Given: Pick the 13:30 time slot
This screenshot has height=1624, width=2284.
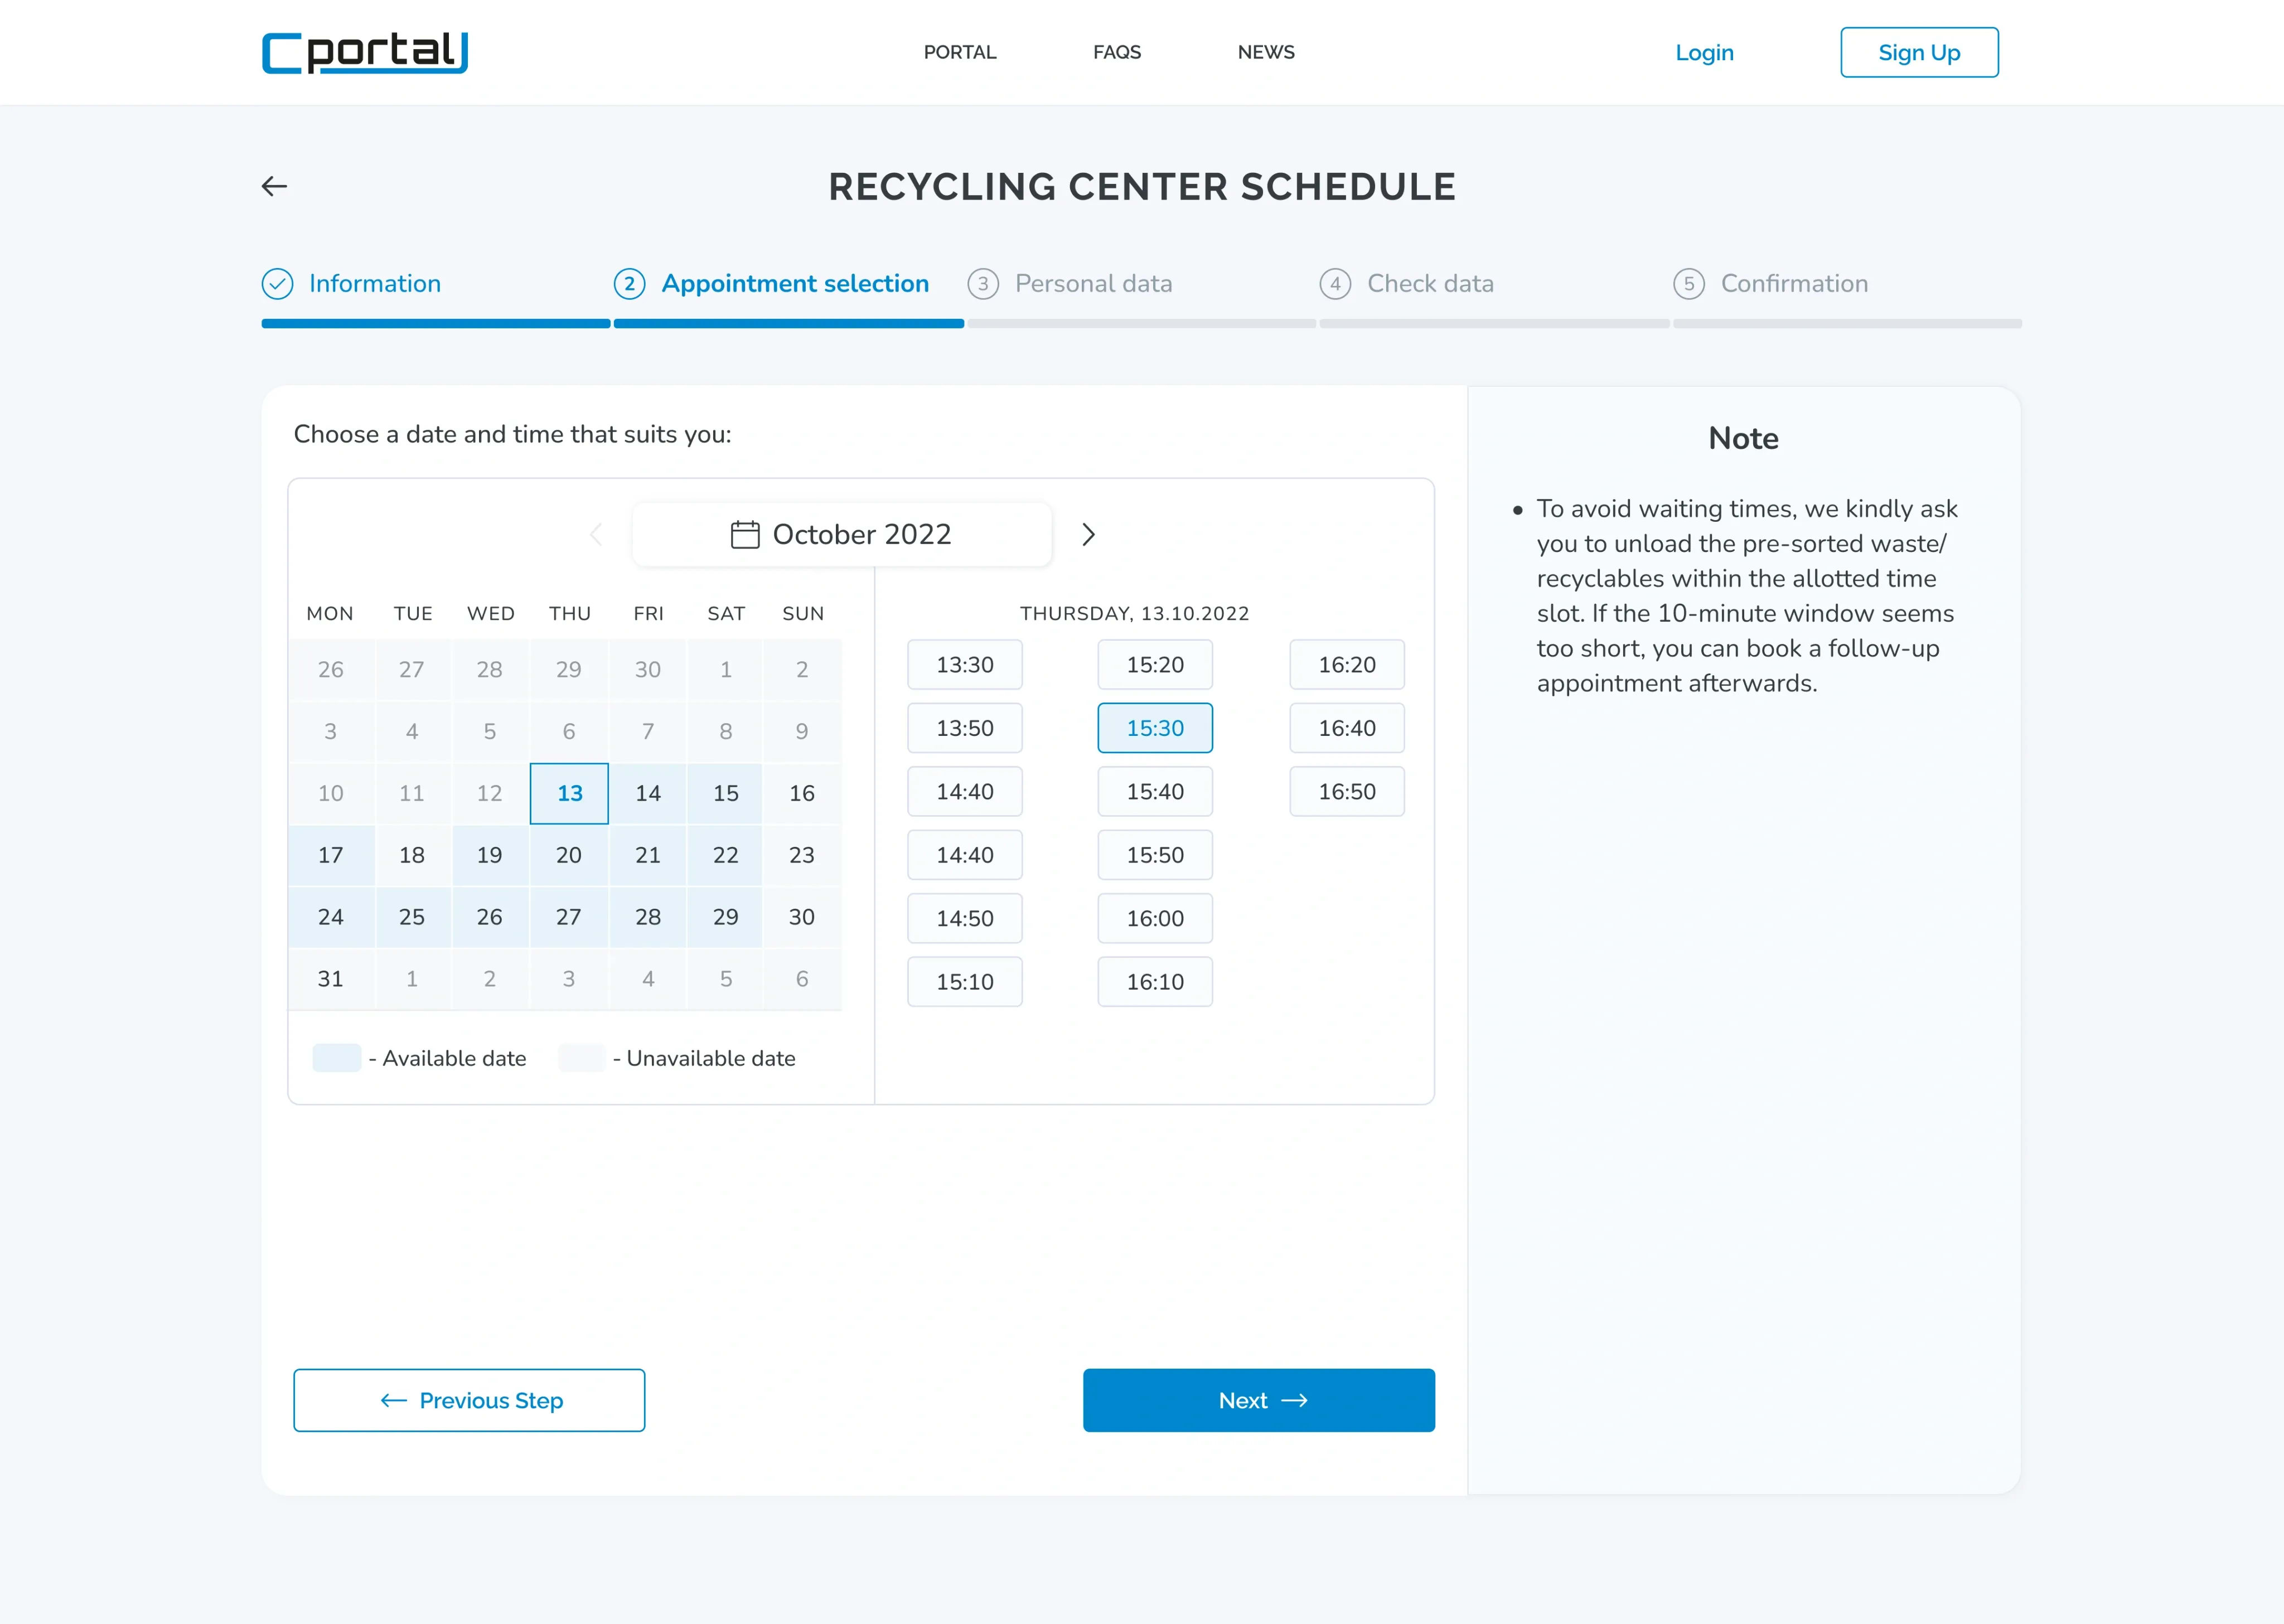Looking at the screenshot, I should [964, 665].
